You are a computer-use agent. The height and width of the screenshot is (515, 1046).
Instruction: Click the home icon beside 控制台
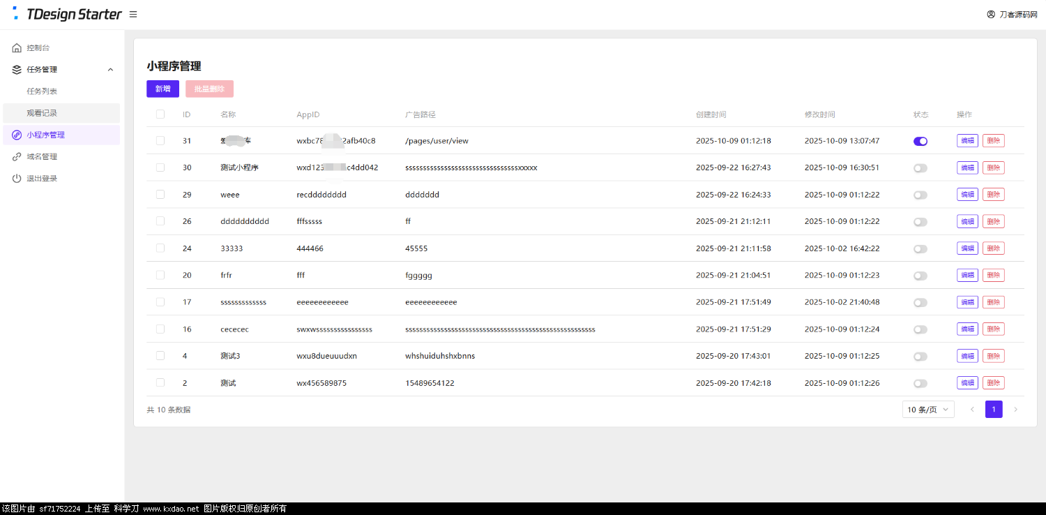point(17,48)
